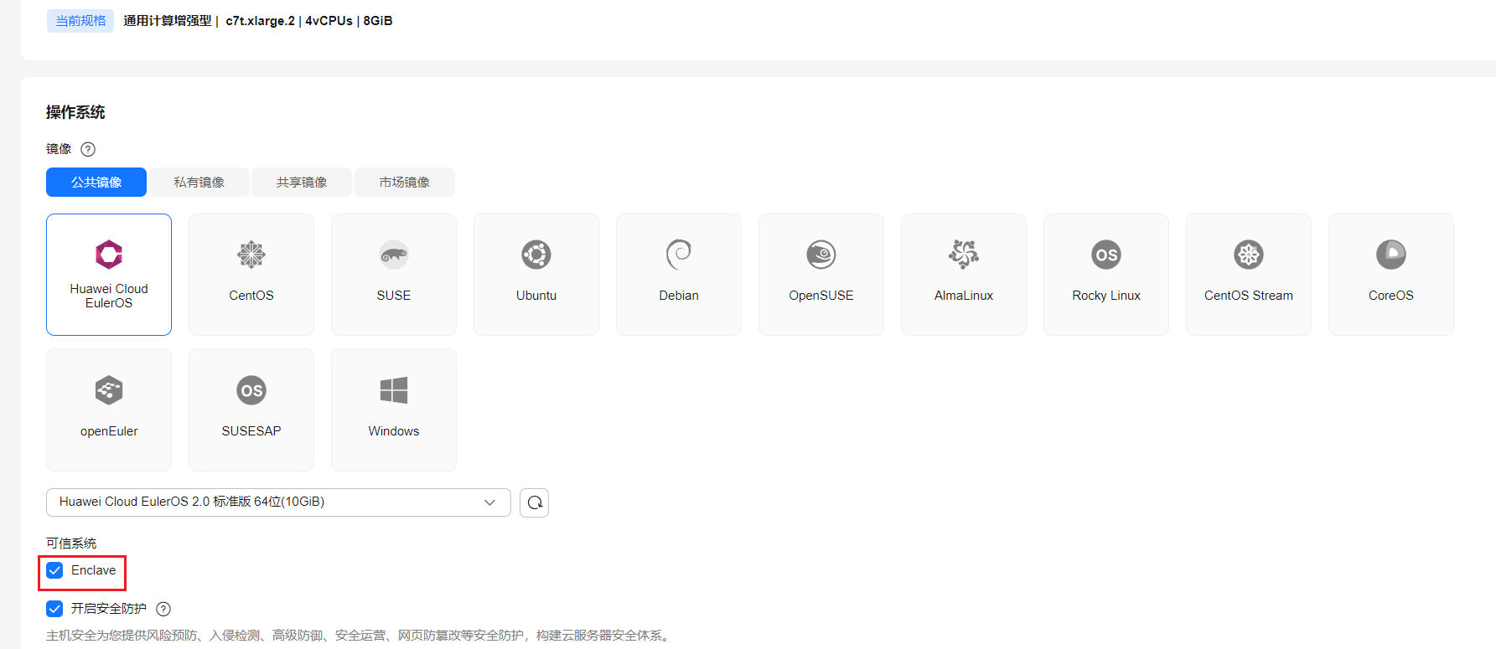This screenshot has height=649, width=1496.
Task: Open the EulerOS 2.0 image version dropdown
Action: [278, 502]
